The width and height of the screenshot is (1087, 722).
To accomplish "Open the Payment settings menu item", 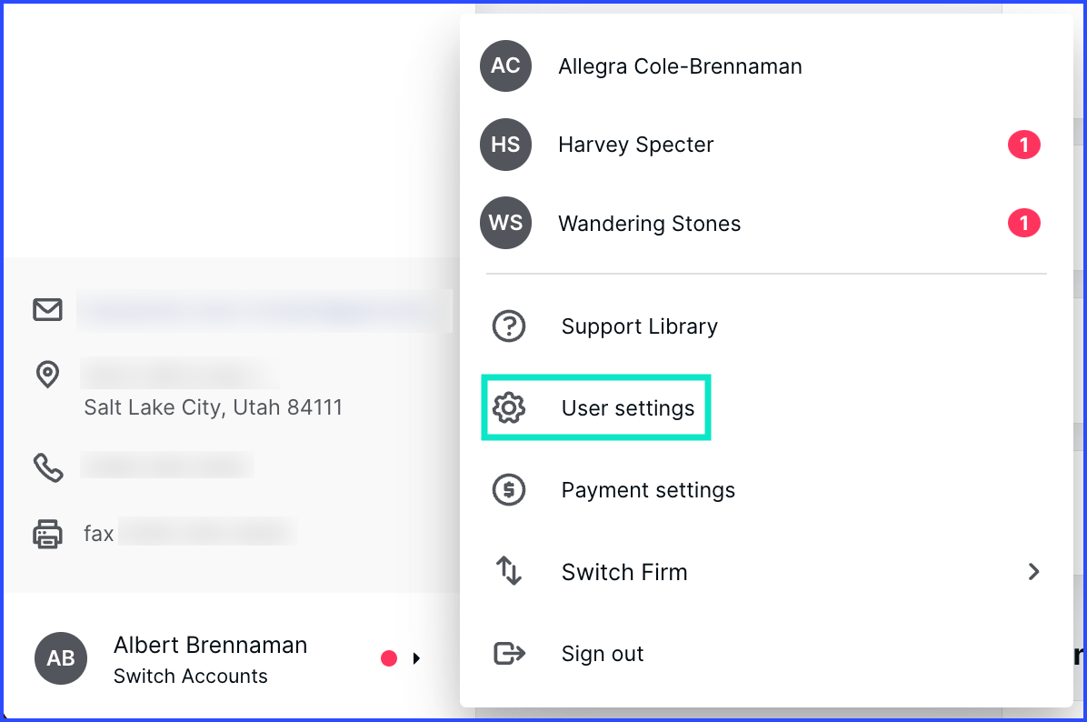I will coord(647,490).
